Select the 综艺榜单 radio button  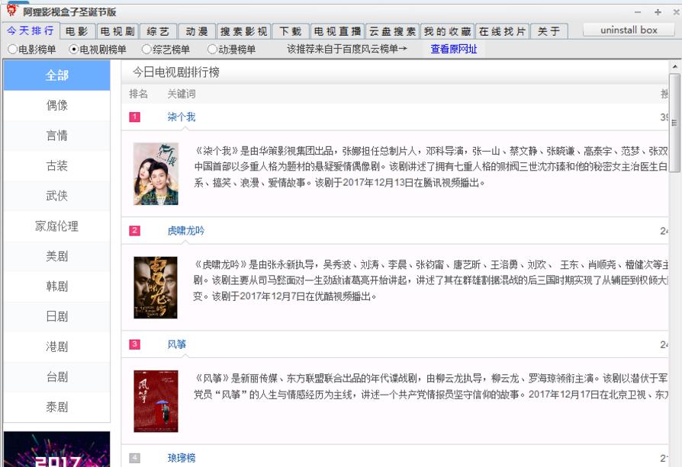coord(146,49)
